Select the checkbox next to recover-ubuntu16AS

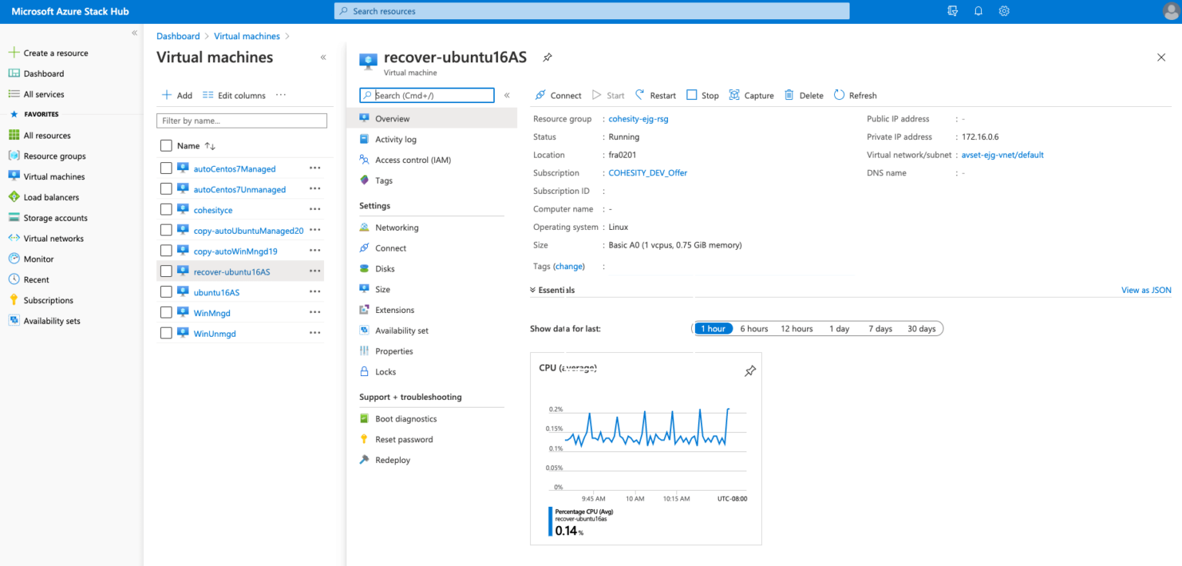(166, 271)
